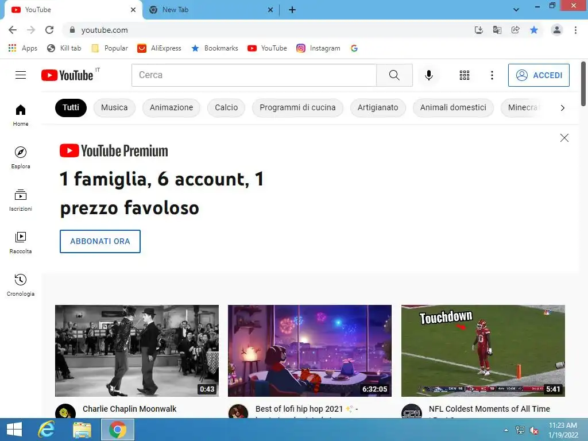Screen dimensions: 588x441
Task: Show hidden tray icons arrow
Action: pos(506,430)
